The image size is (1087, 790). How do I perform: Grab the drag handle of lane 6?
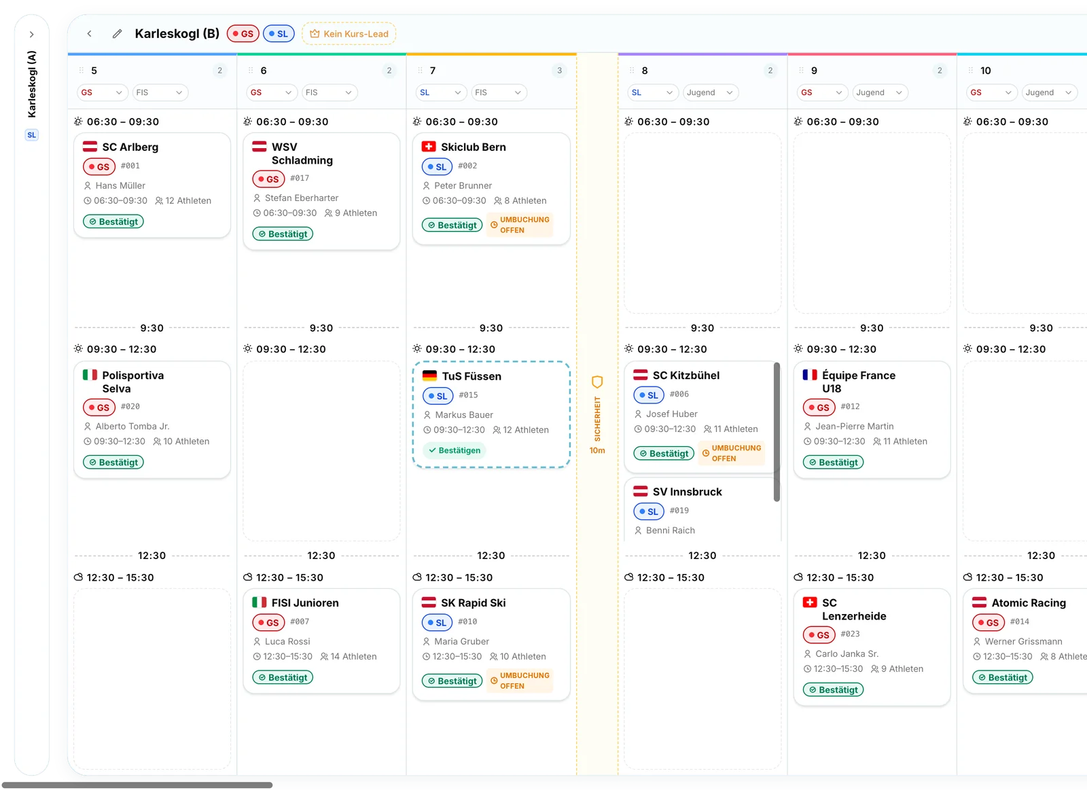[x=251, y=71]
